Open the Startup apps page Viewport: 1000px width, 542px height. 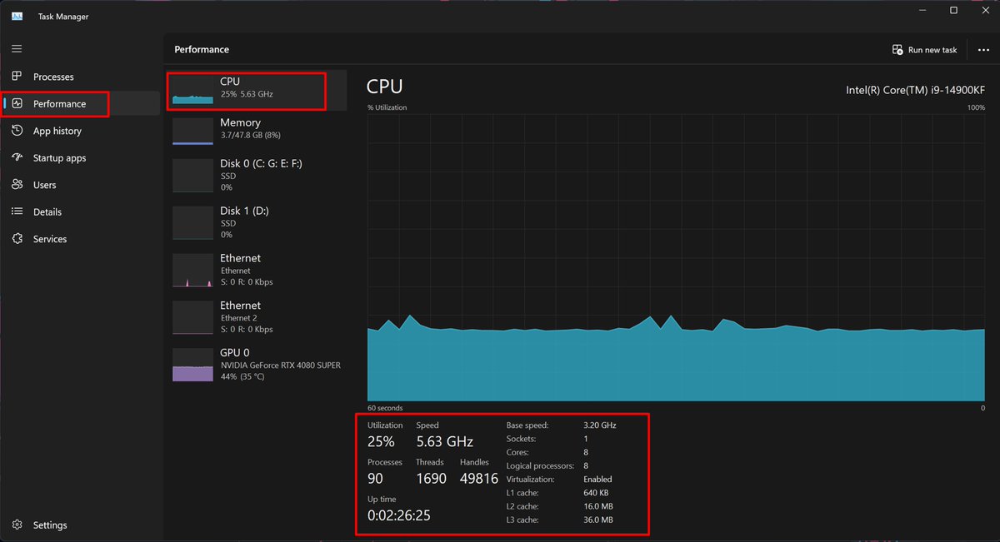pos(80,158)
